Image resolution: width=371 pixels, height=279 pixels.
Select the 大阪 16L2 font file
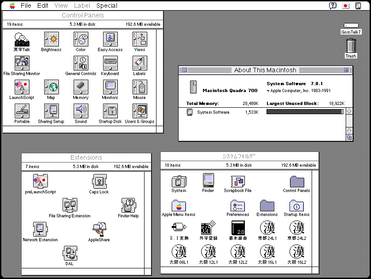coord(297,252)
